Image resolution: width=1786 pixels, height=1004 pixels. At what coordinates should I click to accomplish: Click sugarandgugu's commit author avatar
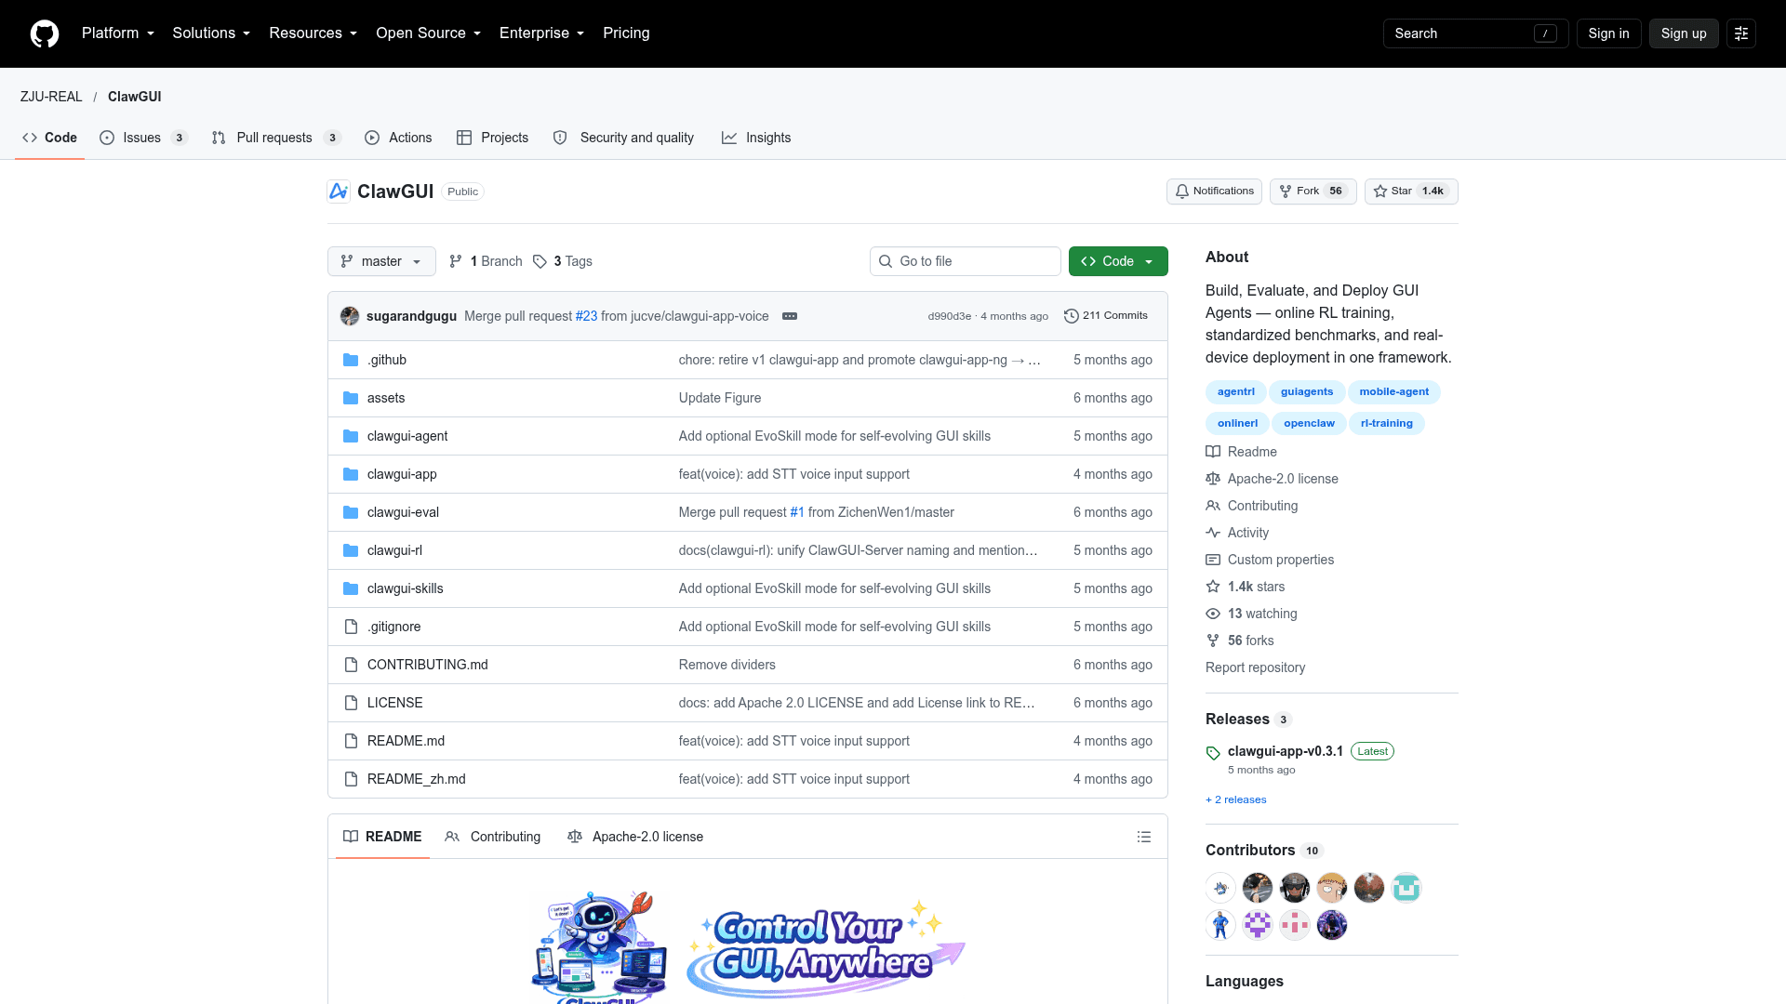(350, 316)
